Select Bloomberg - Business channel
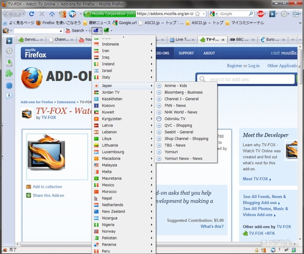 pos(186,92)
